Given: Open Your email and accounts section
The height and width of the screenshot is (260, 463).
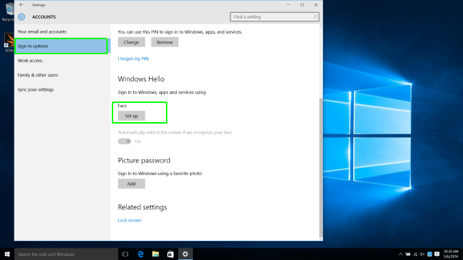Looking at the screenshot, I should [x=42, y=32].
